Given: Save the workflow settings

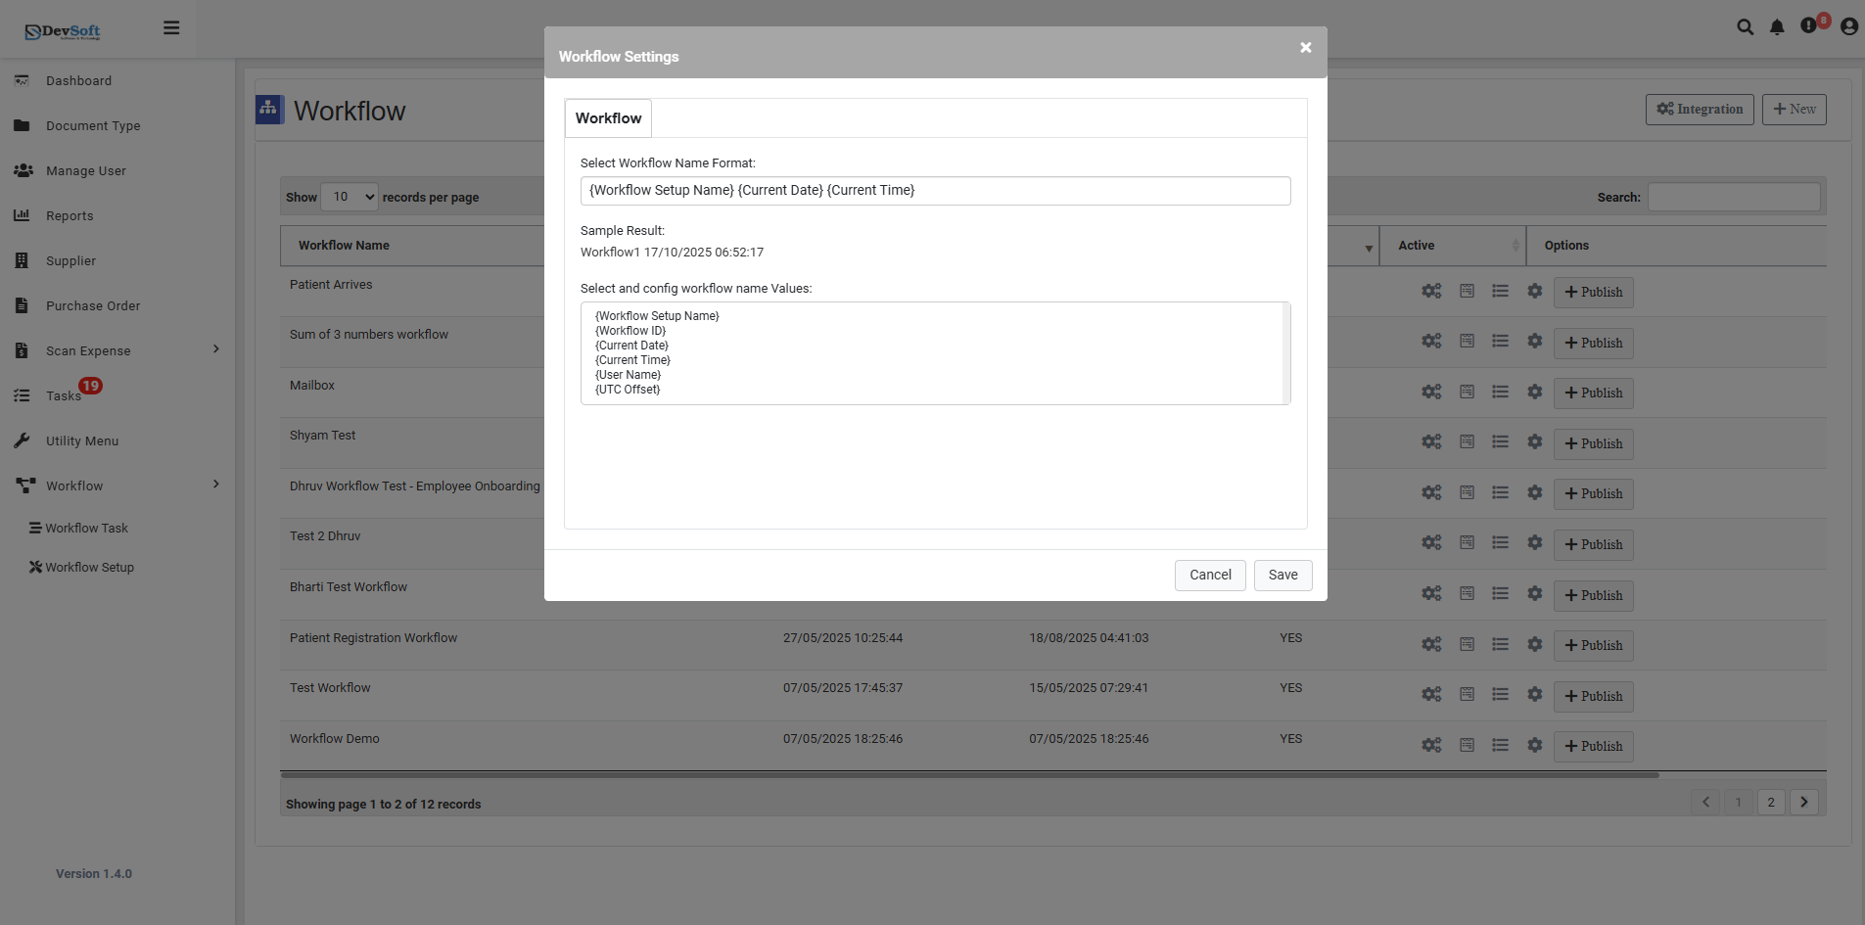Looking at the screenshot, I should (1282, 575).
